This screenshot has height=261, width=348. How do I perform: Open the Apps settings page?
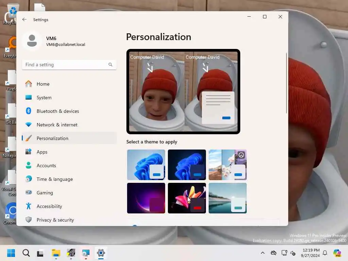tap(69, 152)
